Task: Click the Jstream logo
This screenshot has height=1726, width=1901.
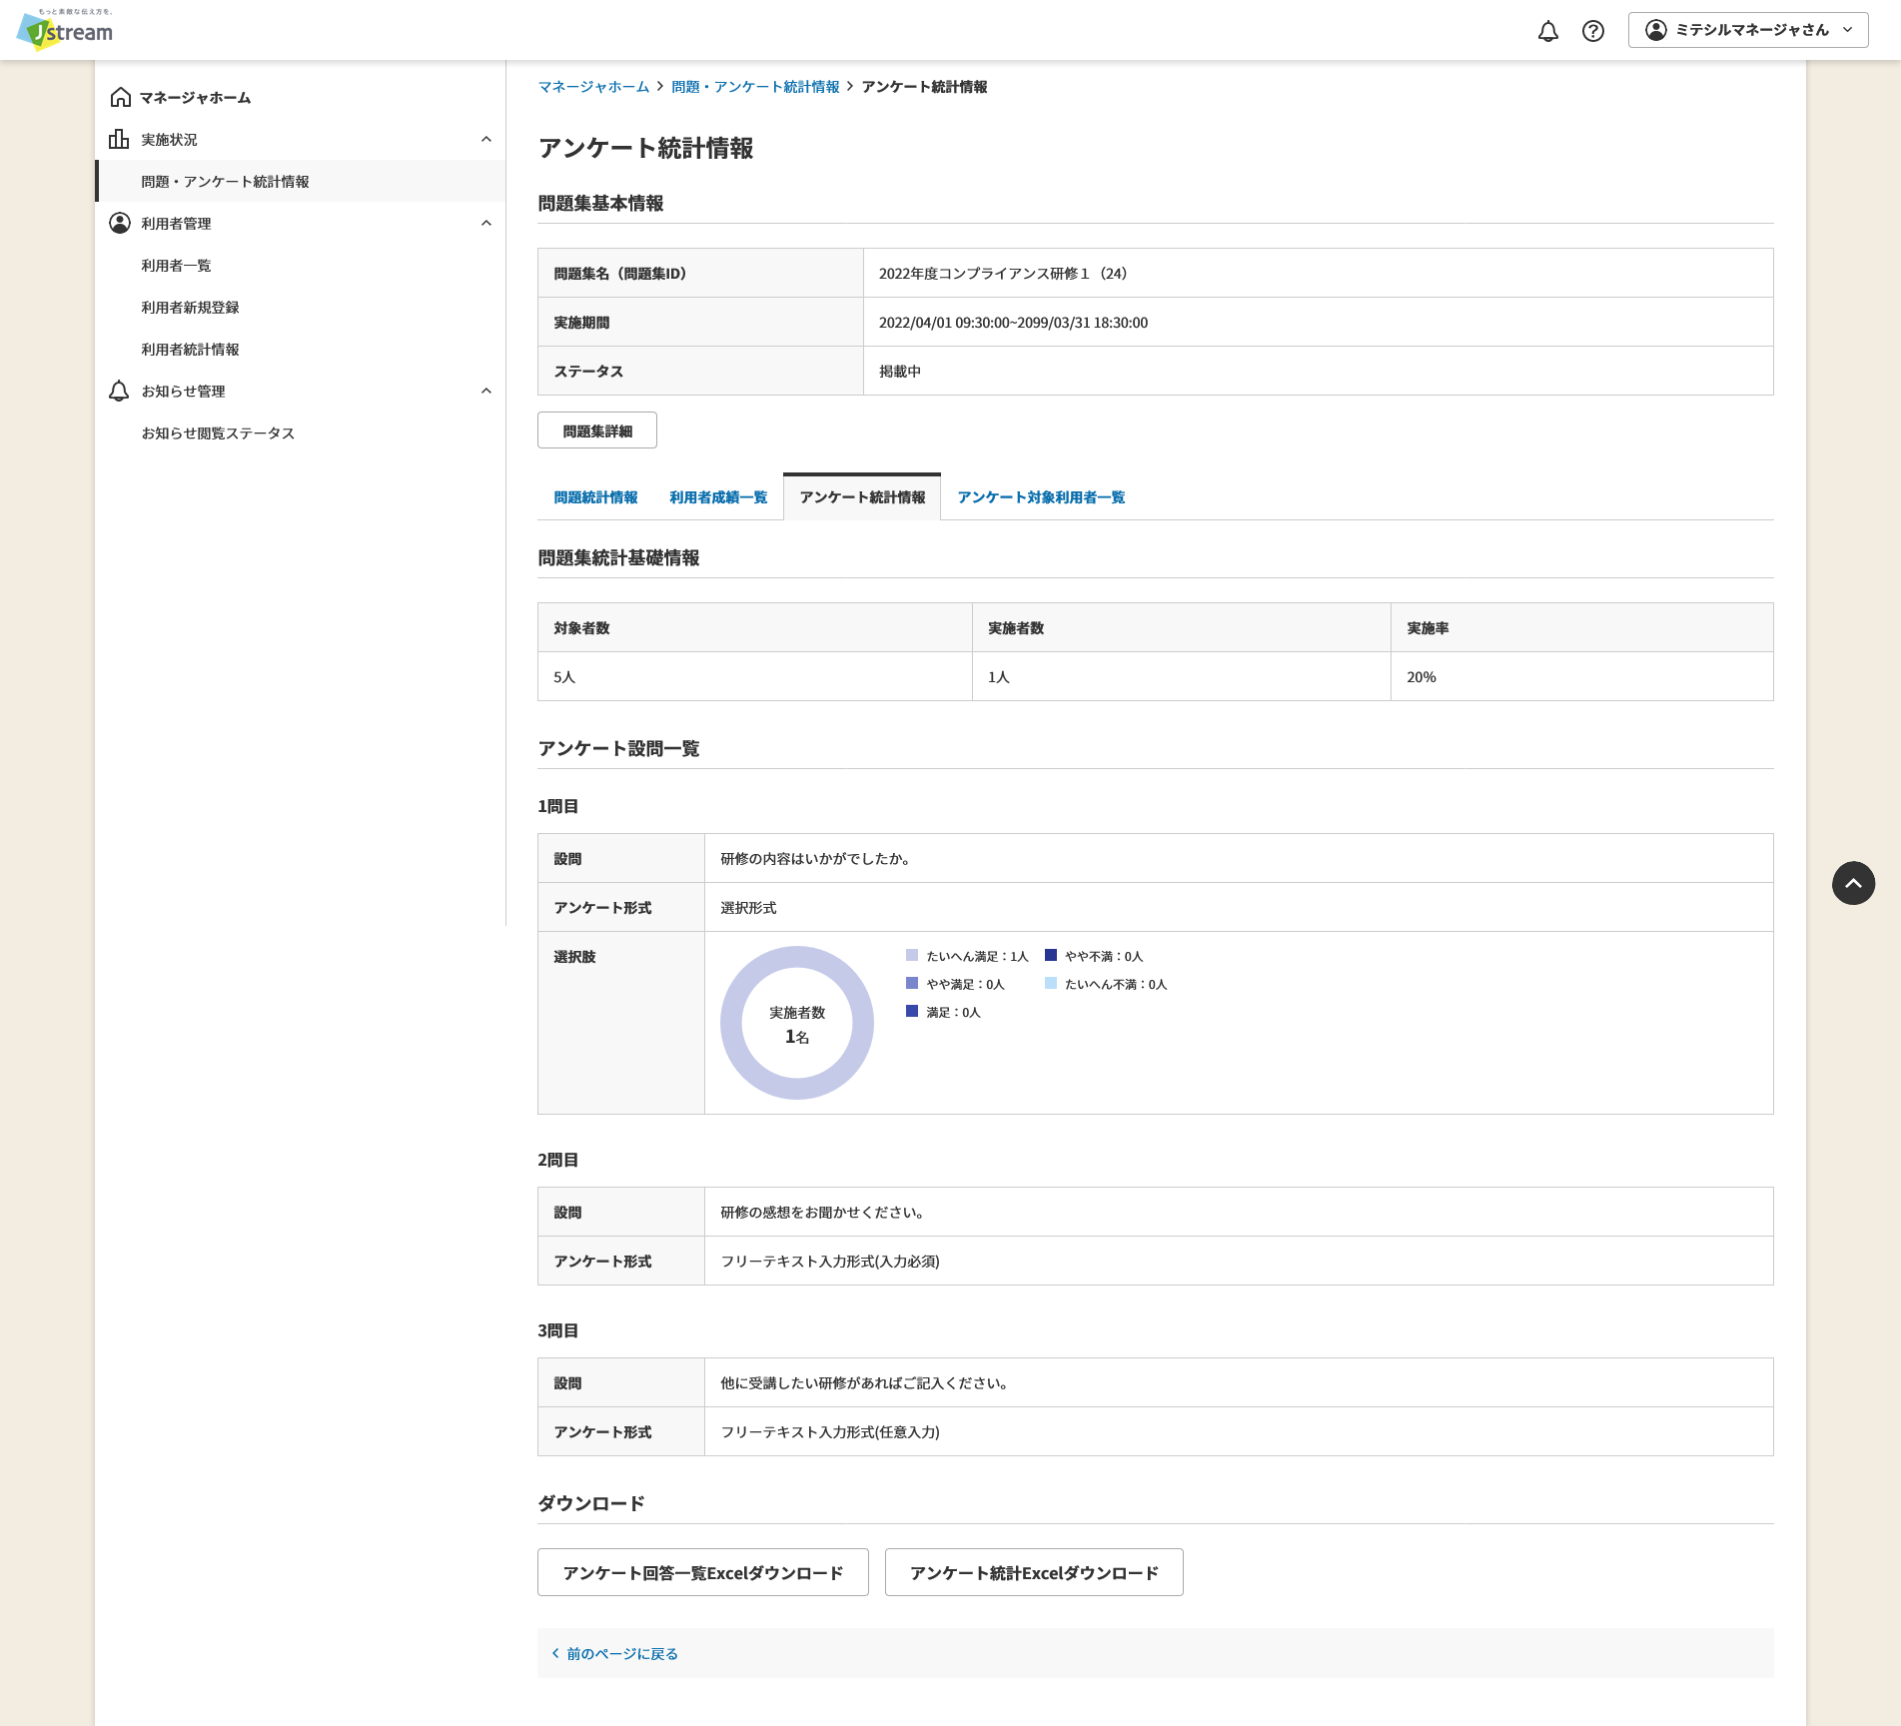Action: tap(66, 30)
